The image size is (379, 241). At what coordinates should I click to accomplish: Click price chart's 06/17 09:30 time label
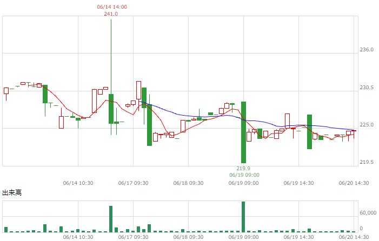pyautogui.click(x=133, y=183)
